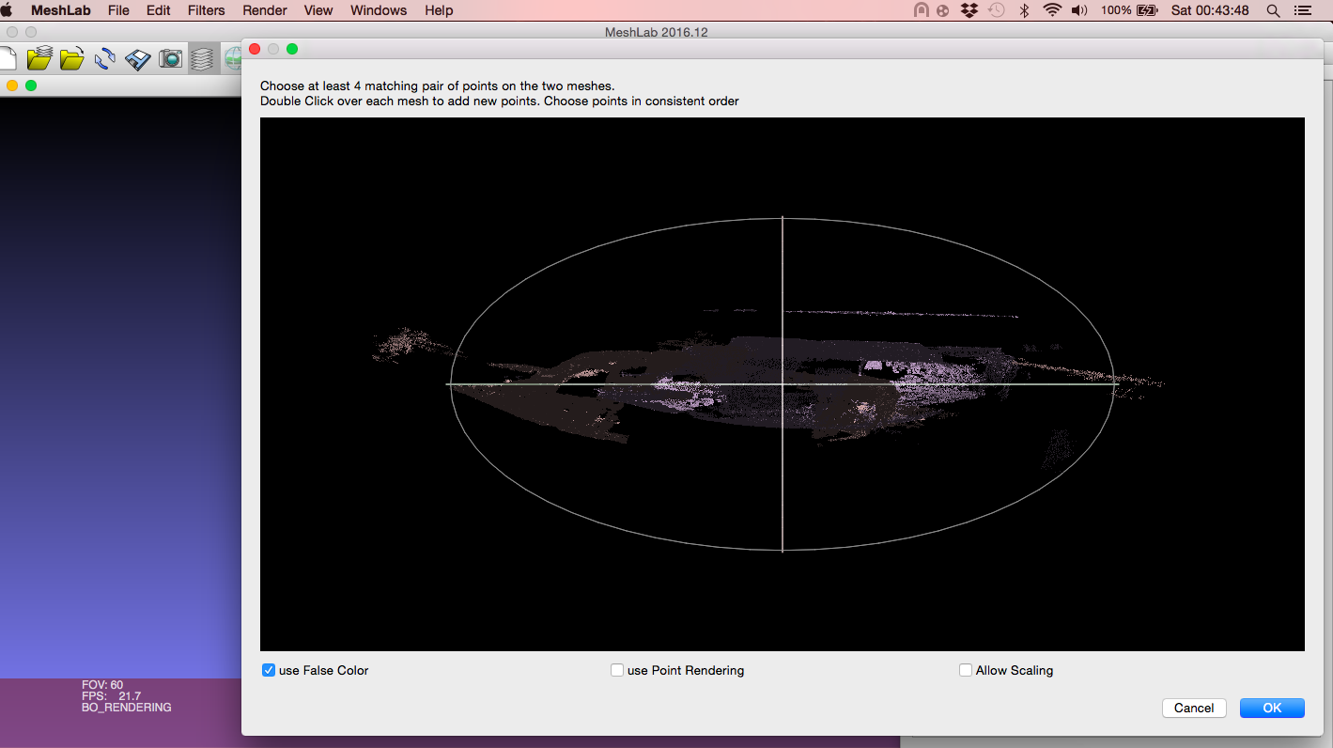This screenshot has width=1333, height=748.
Task: Reload the current mesh
Action: (105, 57)
